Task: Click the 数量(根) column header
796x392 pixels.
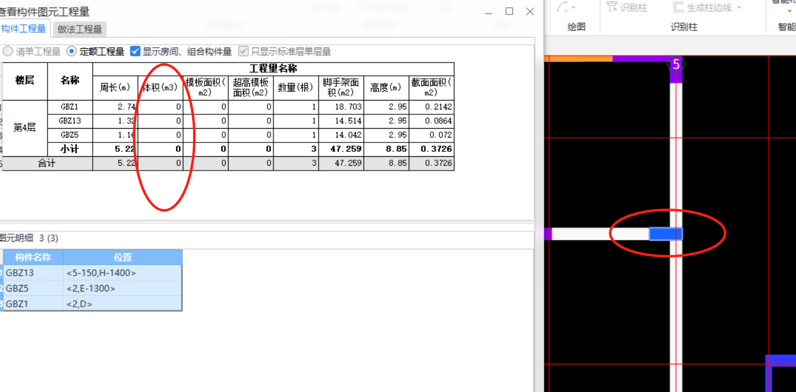Action: [x=295, y=88]
